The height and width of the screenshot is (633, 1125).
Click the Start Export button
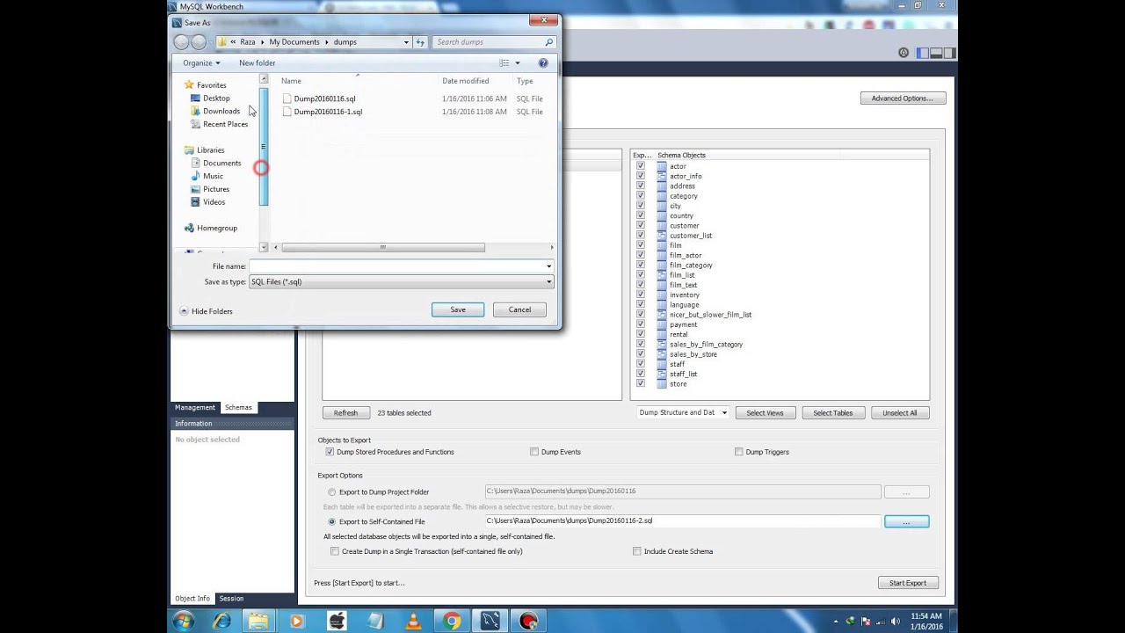[x=908, y=583]
